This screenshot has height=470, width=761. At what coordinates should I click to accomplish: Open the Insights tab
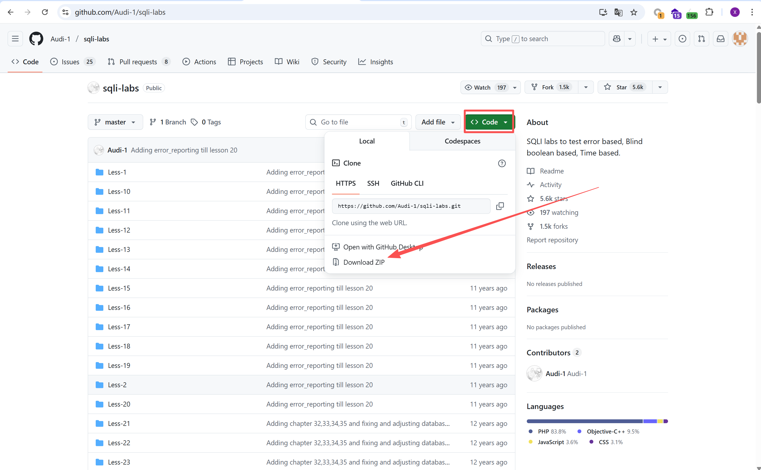click(375, 62)
